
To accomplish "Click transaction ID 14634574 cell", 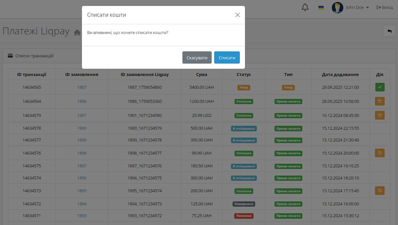I will click(32, 178).
